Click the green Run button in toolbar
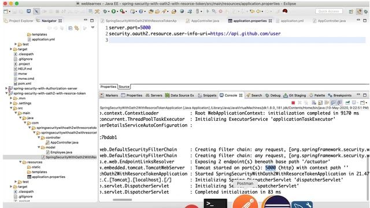370x208 pixels. coord(114,12)
